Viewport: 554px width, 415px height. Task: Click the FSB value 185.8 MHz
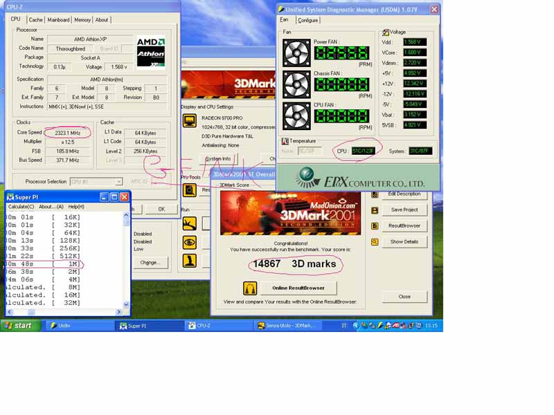(x=68, y=151)
